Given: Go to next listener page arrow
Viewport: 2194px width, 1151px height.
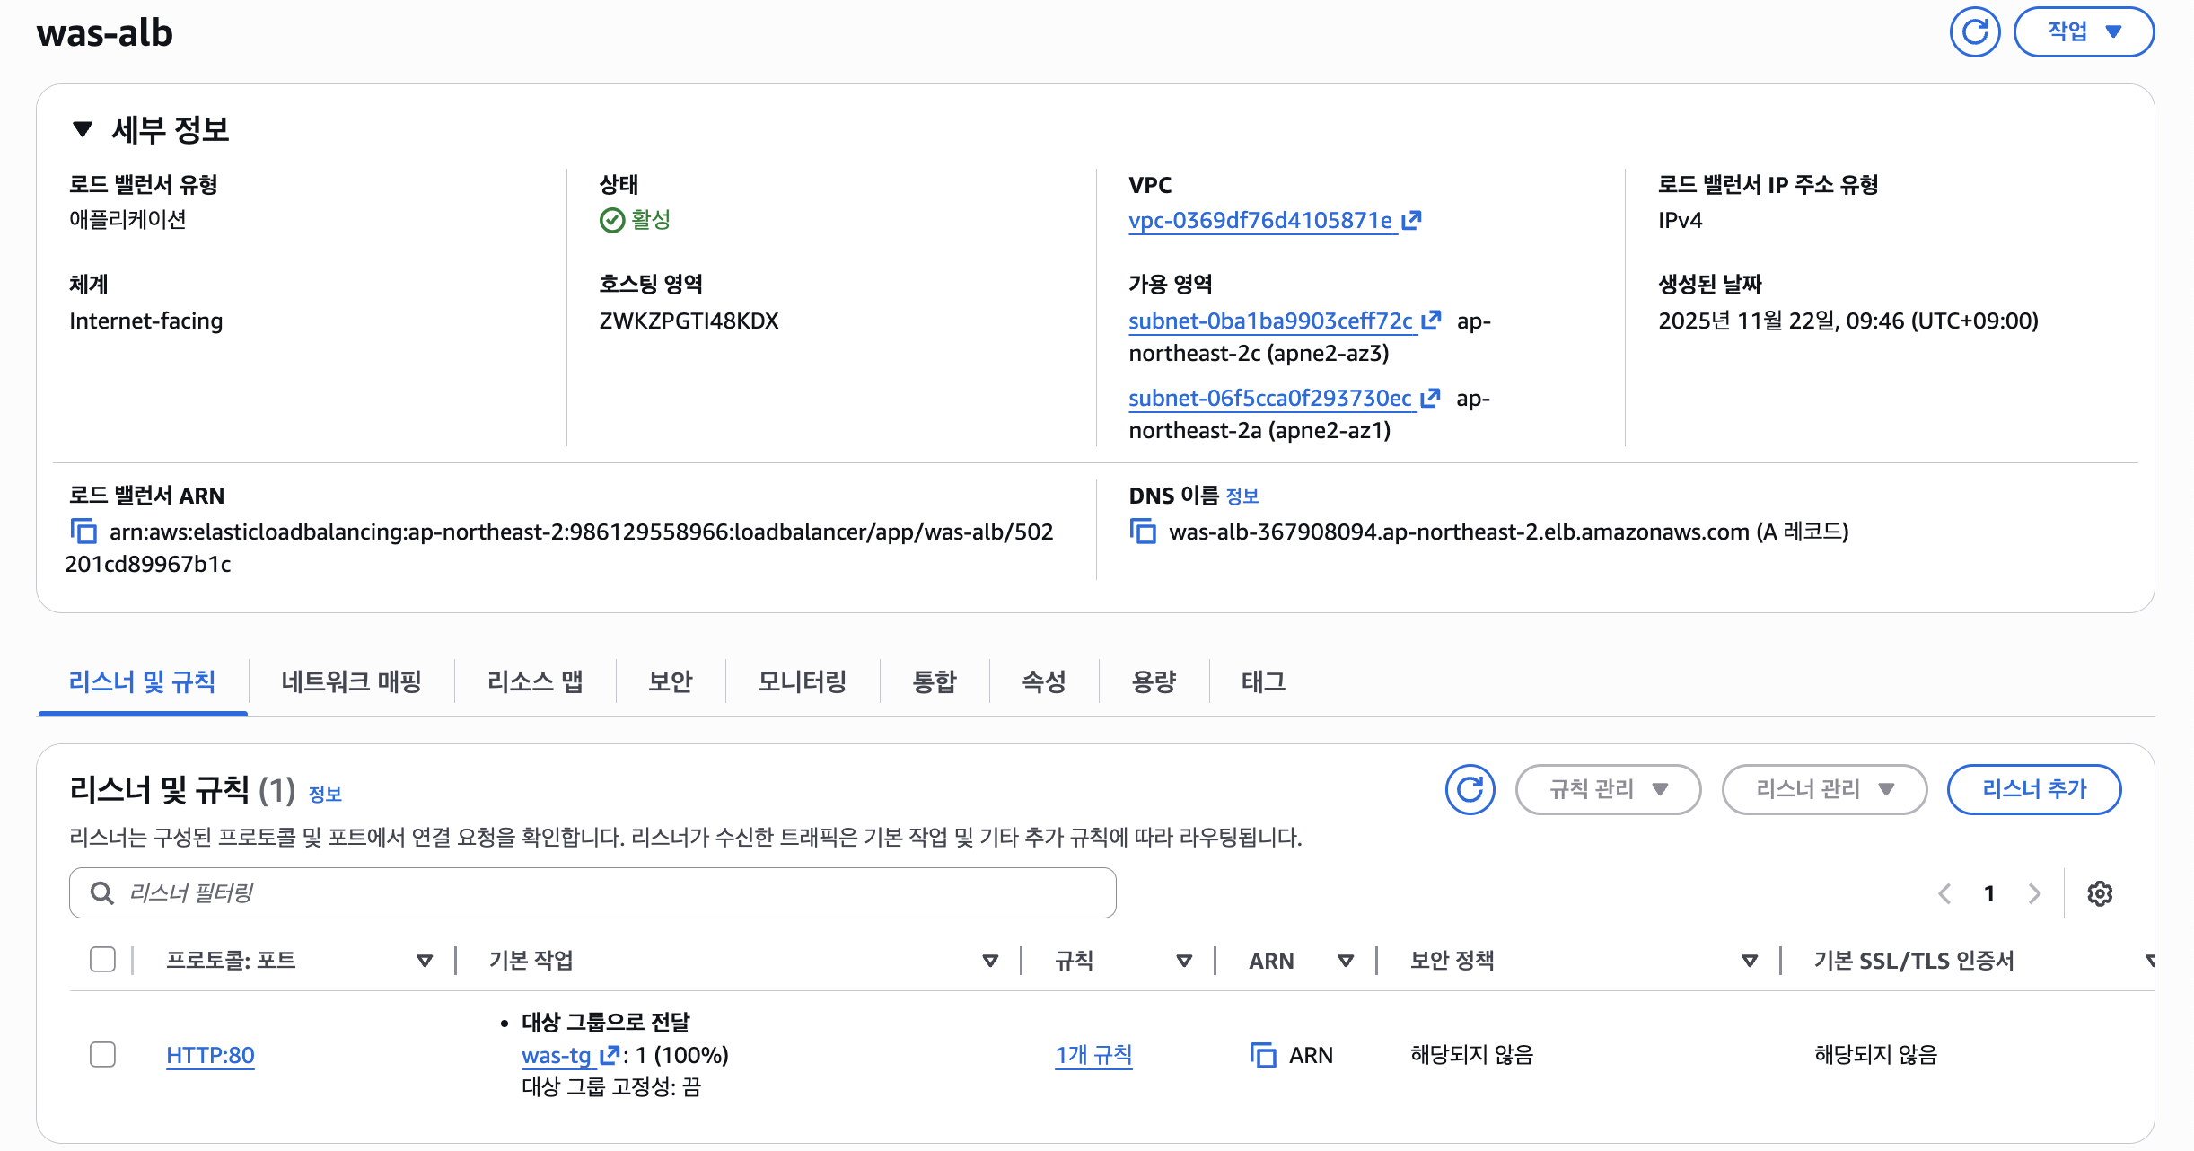Looking at the screenshot, I should [x=2034, y=893].
